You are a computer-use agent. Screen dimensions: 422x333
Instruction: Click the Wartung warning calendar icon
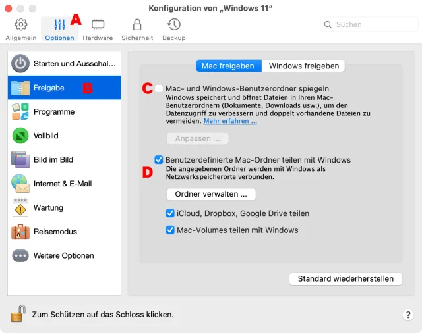20,207
